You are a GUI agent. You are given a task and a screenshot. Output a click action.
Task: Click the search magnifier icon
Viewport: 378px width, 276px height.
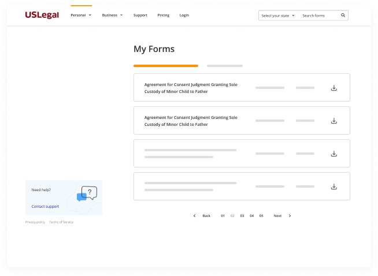343,16
